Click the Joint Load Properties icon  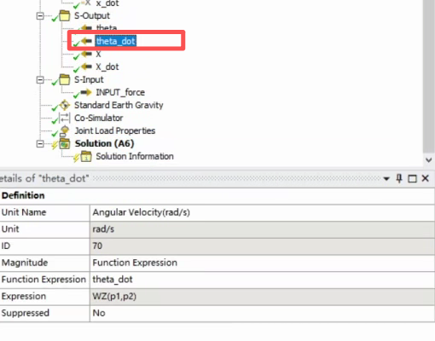click(65, 130)
